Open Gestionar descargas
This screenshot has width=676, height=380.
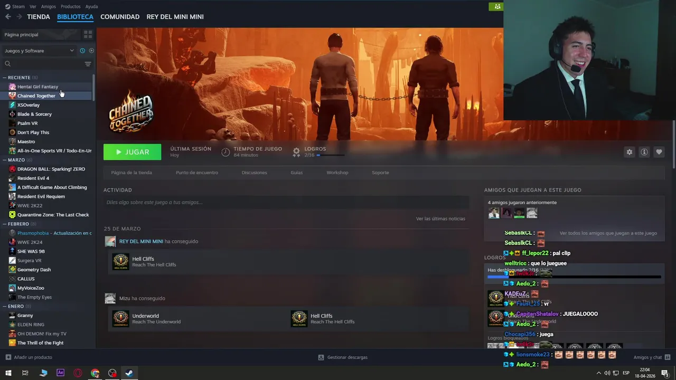point(343,357)
